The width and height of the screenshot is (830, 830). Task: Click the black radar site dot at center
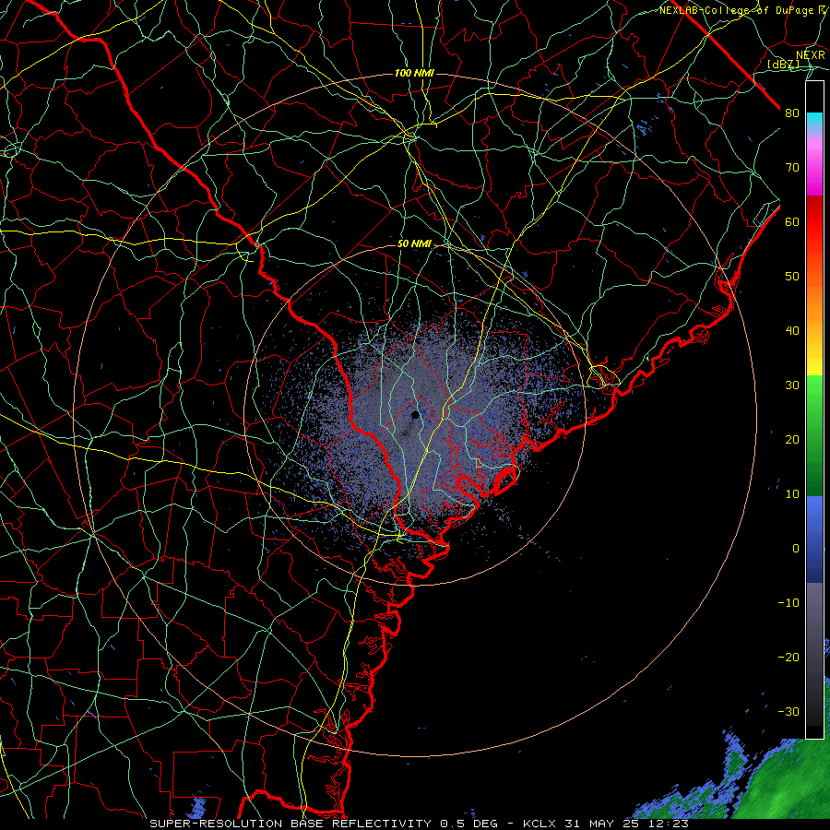click(416, 415)
